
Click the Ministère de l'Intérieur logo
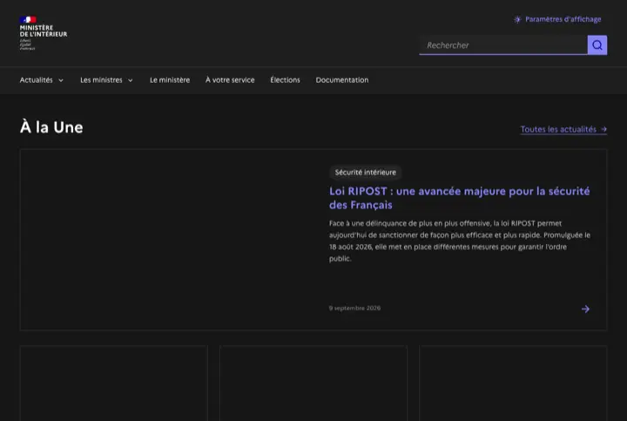[44, 33]
